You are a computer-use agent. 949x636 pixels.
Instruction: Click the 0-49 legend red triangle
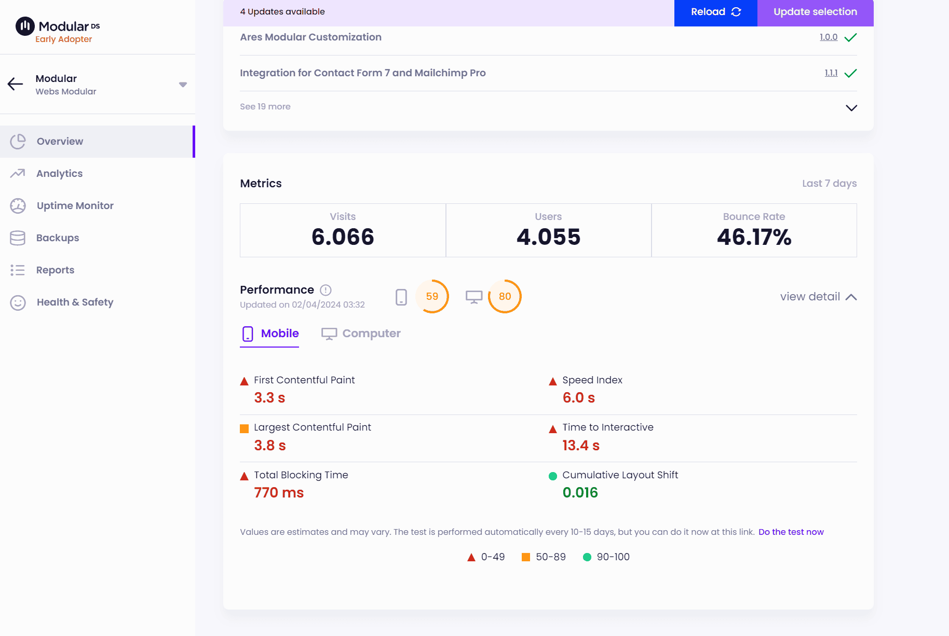pos(471,557)
